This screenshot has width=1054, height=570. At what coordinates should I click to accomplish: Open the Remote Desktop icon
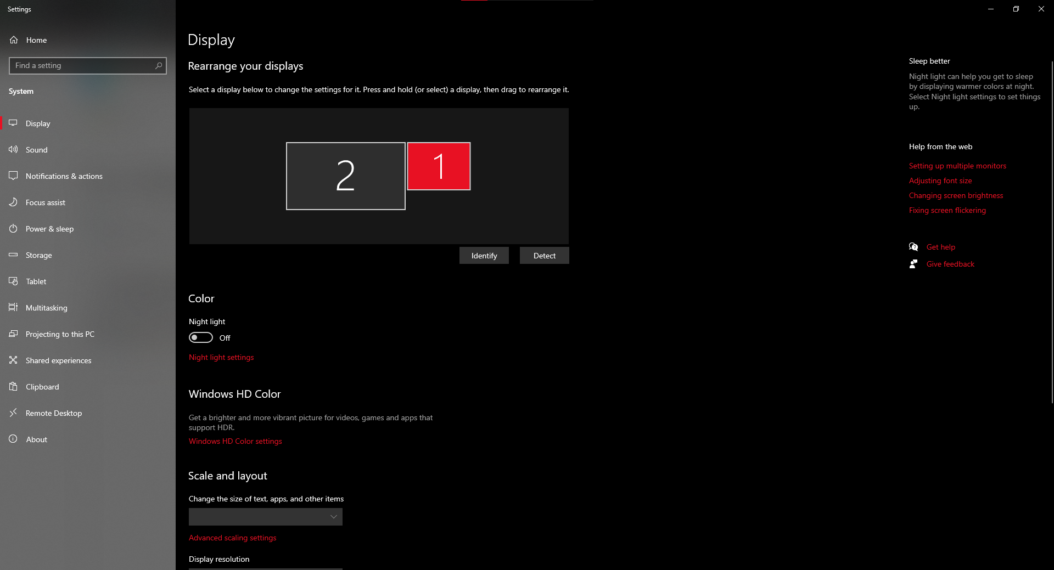13,413
